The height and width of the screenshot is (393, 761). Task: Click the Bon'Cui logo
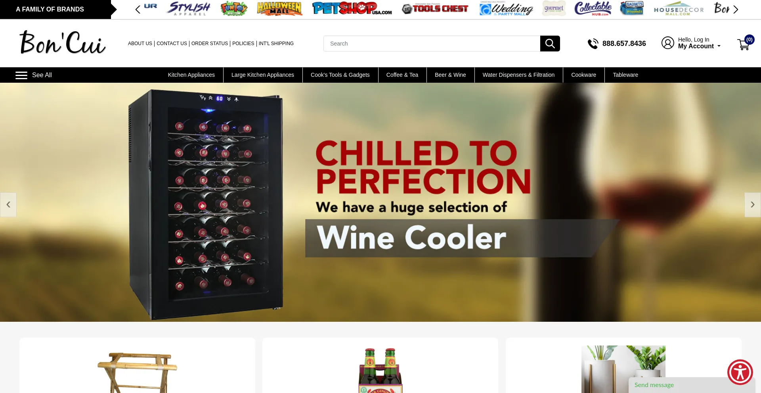63,43
